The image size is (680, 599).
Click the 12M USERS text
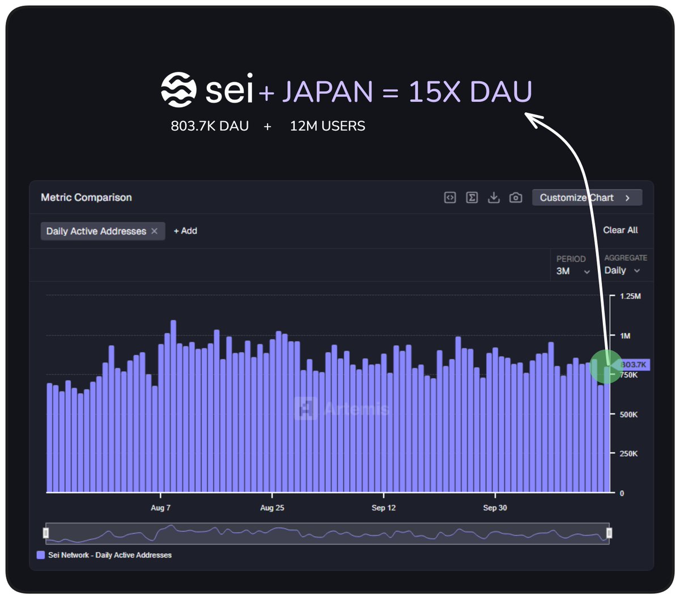click(328, 126)
